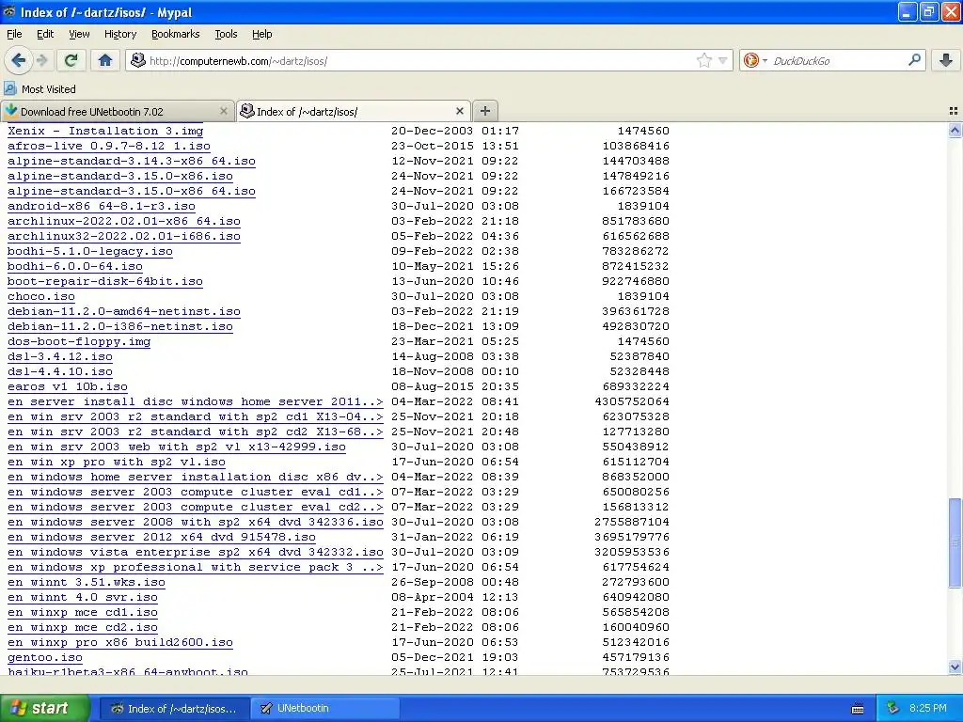
Task: Click the vertical scrollbar thumb
Action: click(955, 542)
